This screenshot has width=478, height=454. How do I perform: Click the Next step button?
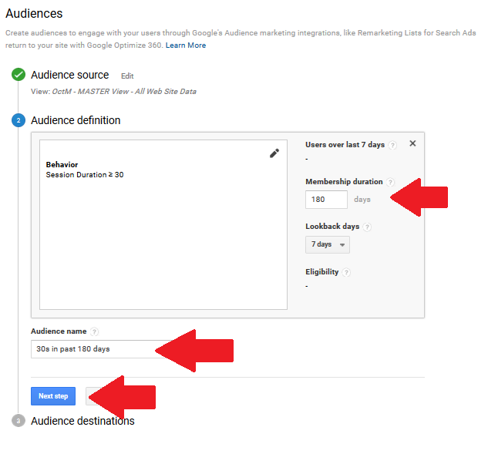tap(53, 396)
